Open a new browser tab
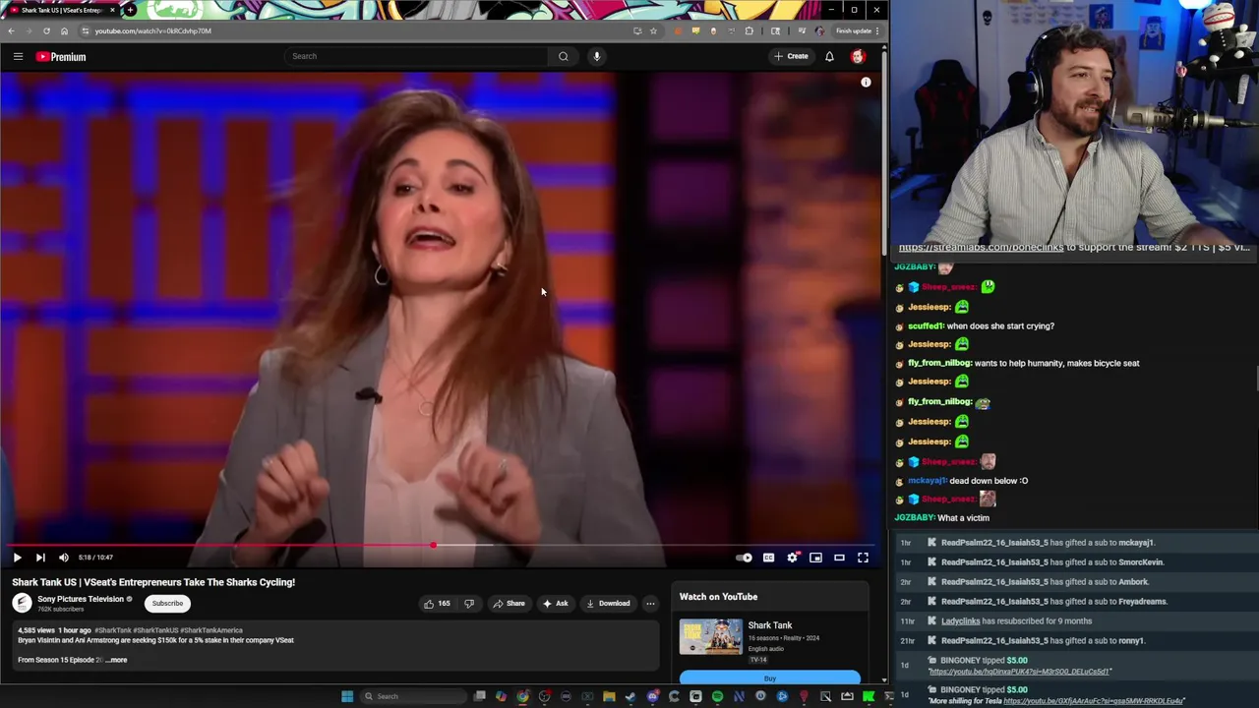 pyautogui.click(x=130, y=10)
